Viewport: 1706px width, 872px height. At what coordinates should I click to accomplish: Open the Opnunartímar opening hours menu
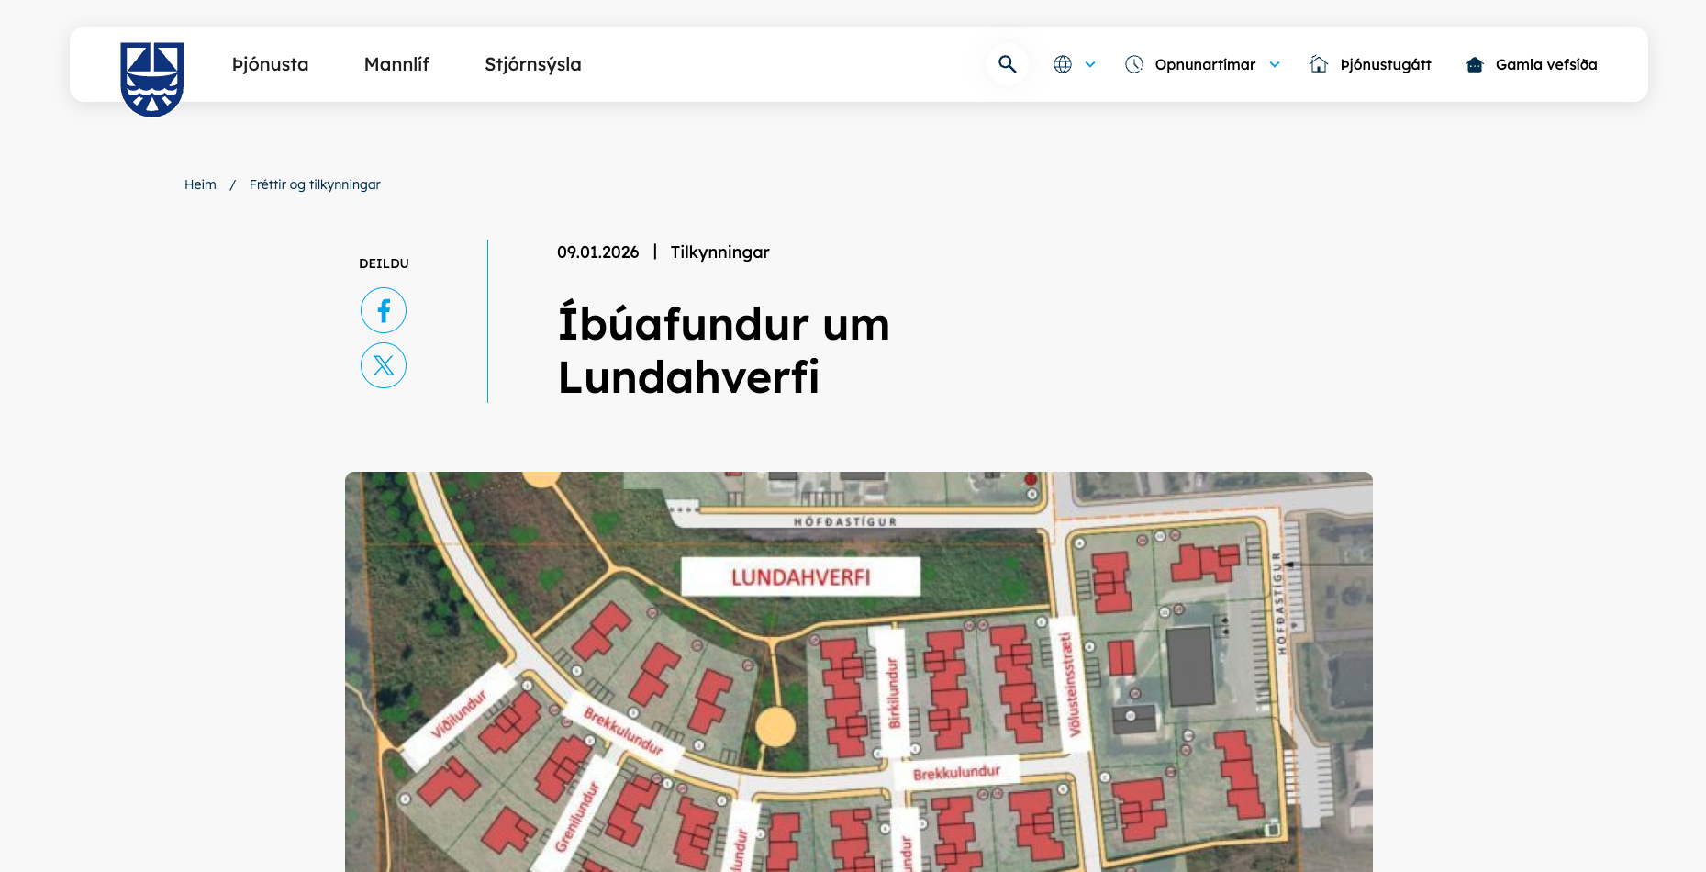tap(1205, 64)
